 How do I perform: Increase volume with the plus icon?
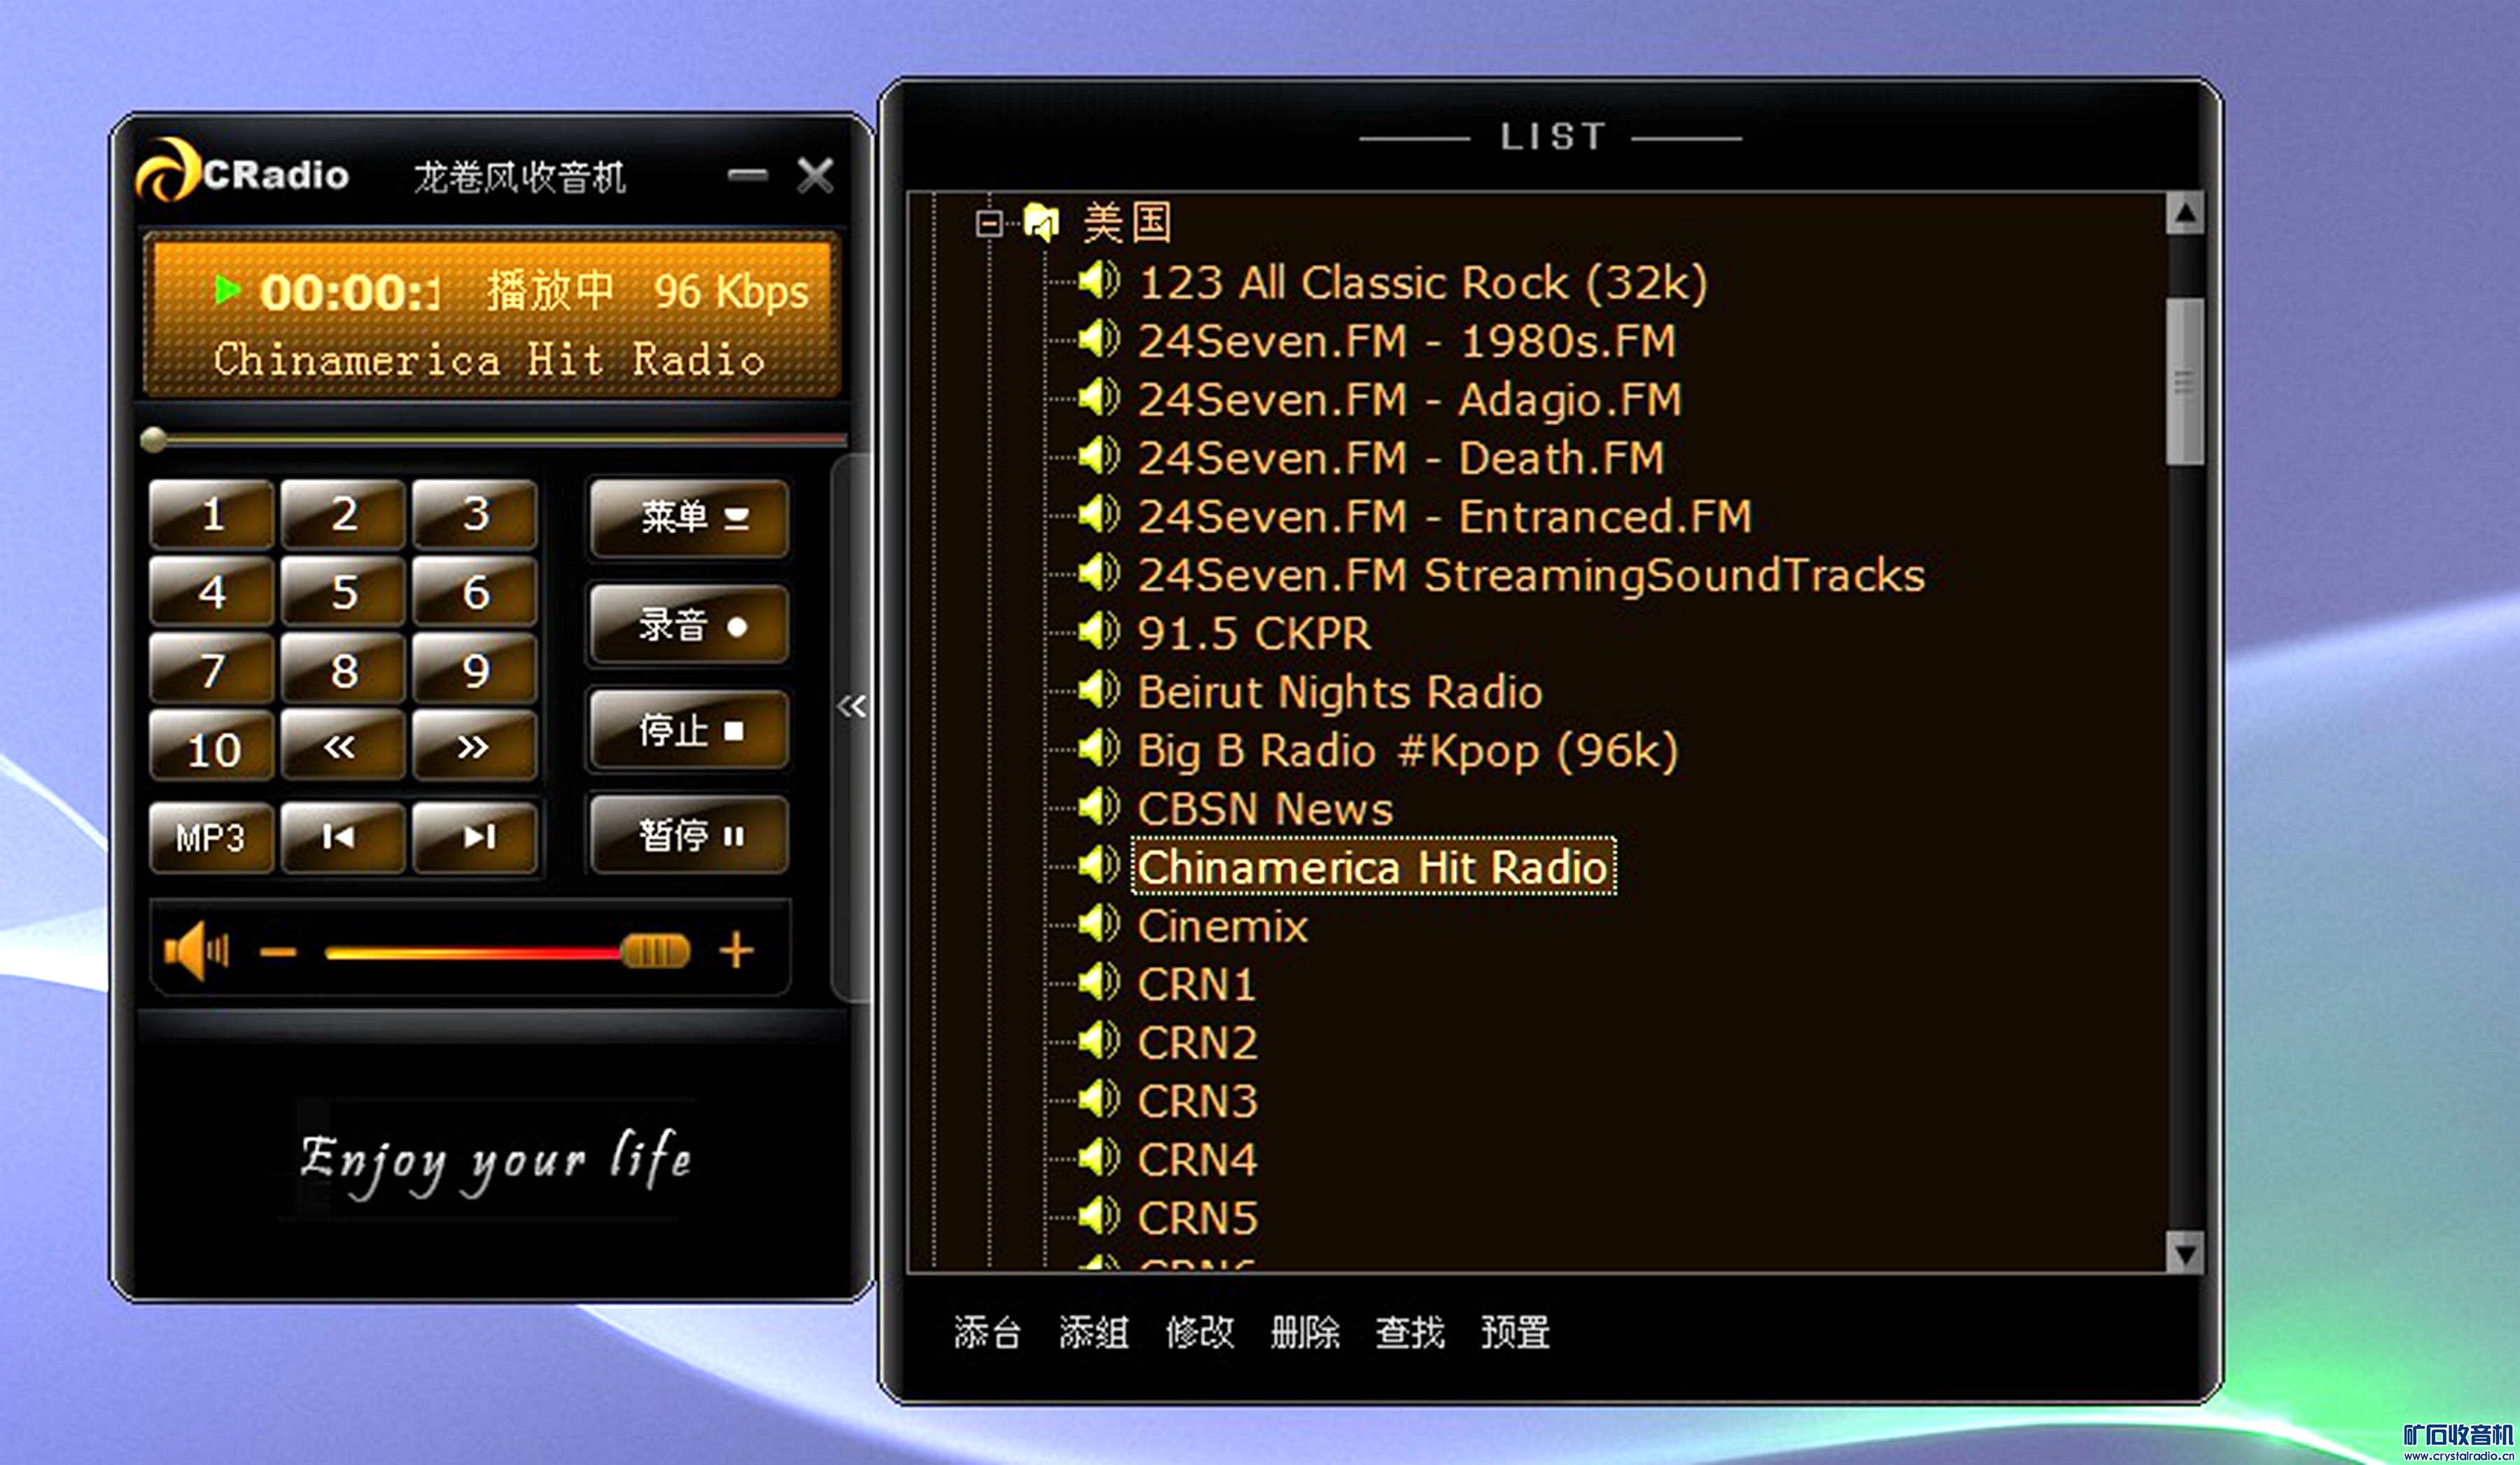coord(736,950)
